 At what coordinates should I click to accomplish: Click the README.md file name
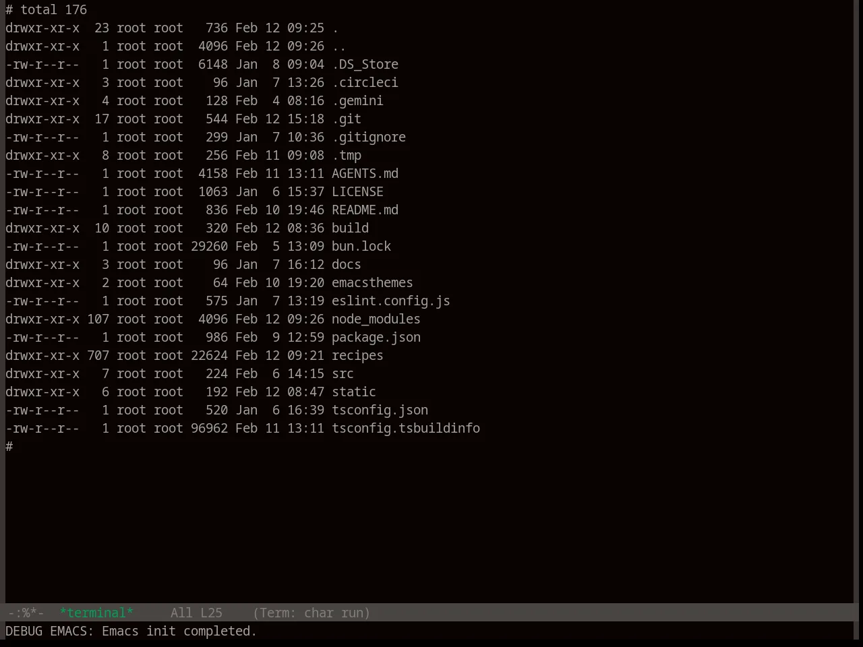click(x=365, y=210)
